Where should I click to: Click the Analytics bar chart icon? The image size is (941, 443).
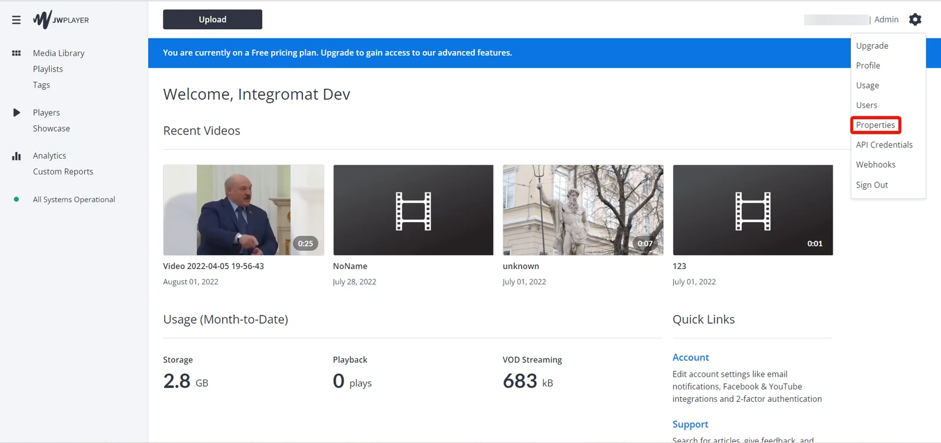tap(16, 156)
